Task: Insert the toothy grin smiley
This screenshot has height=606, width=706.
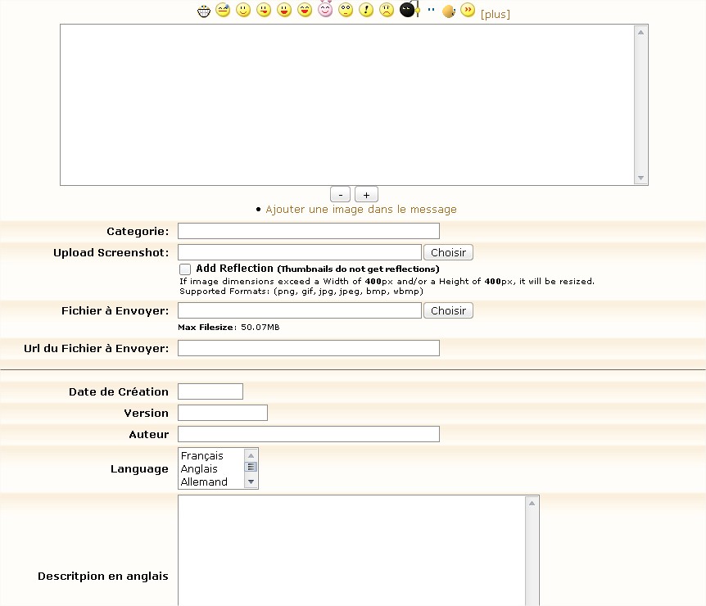Action: click(205, 11)
